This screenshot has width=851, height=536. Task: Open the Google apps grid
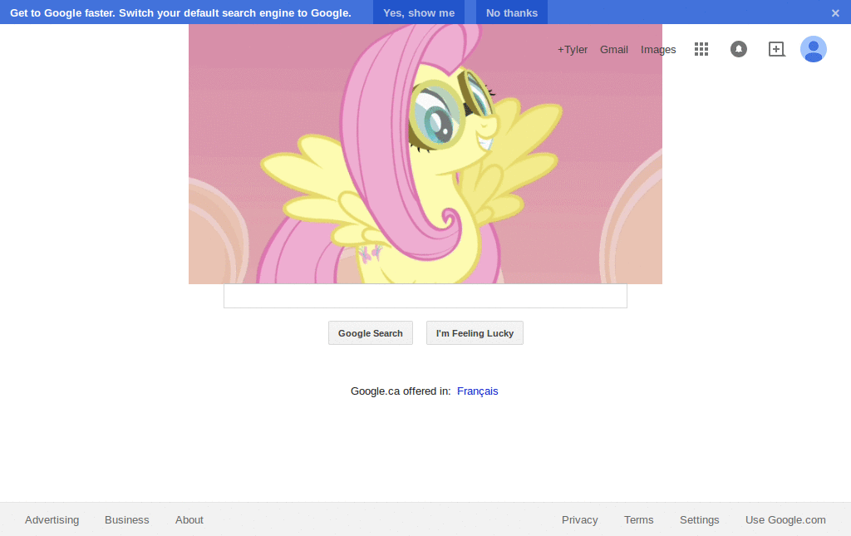(x=701, y=49)
